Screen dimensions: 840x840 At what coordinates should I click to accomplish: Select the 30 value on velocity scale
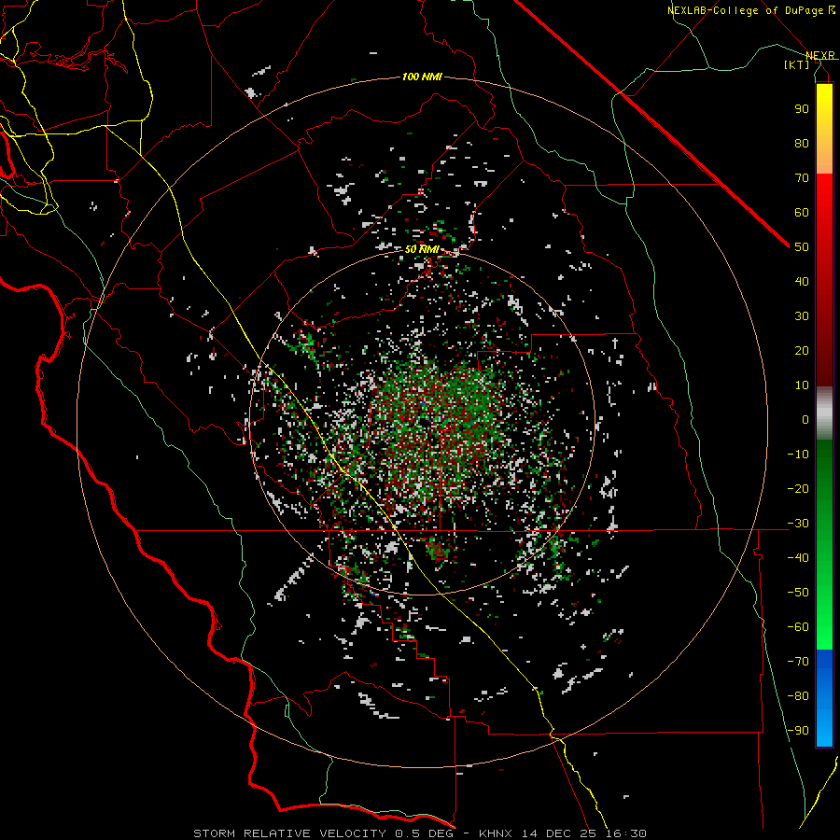point(802,316)
